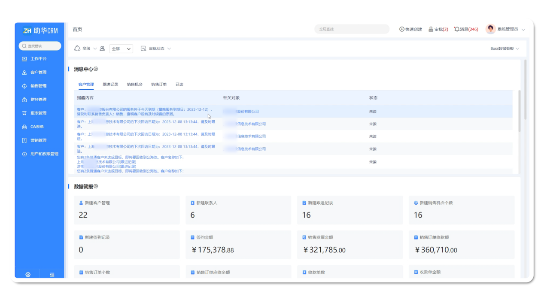Click the 消息 bell notification icon
The height and width of the screenshot is (306, 544).
[457, 29]
